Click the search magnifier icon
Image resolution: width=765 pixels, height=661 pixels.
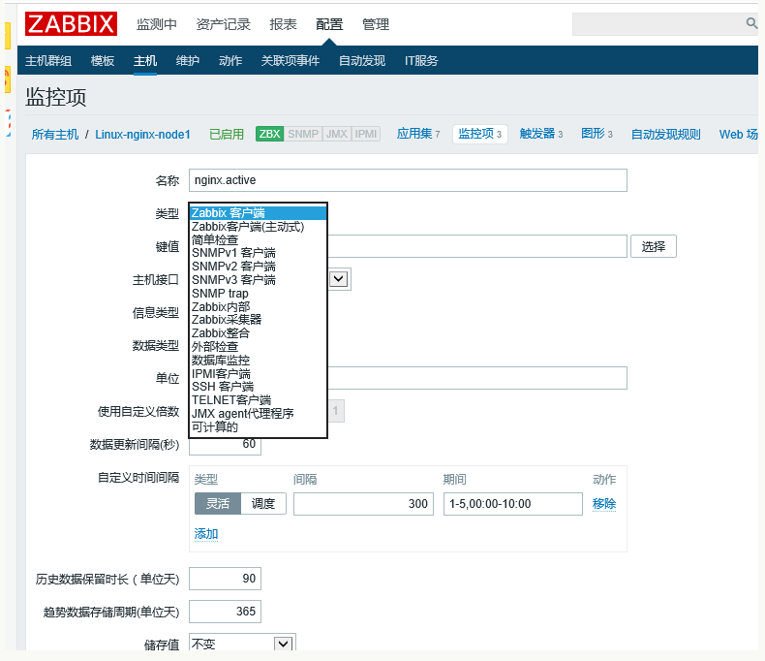tap(750, 23)
